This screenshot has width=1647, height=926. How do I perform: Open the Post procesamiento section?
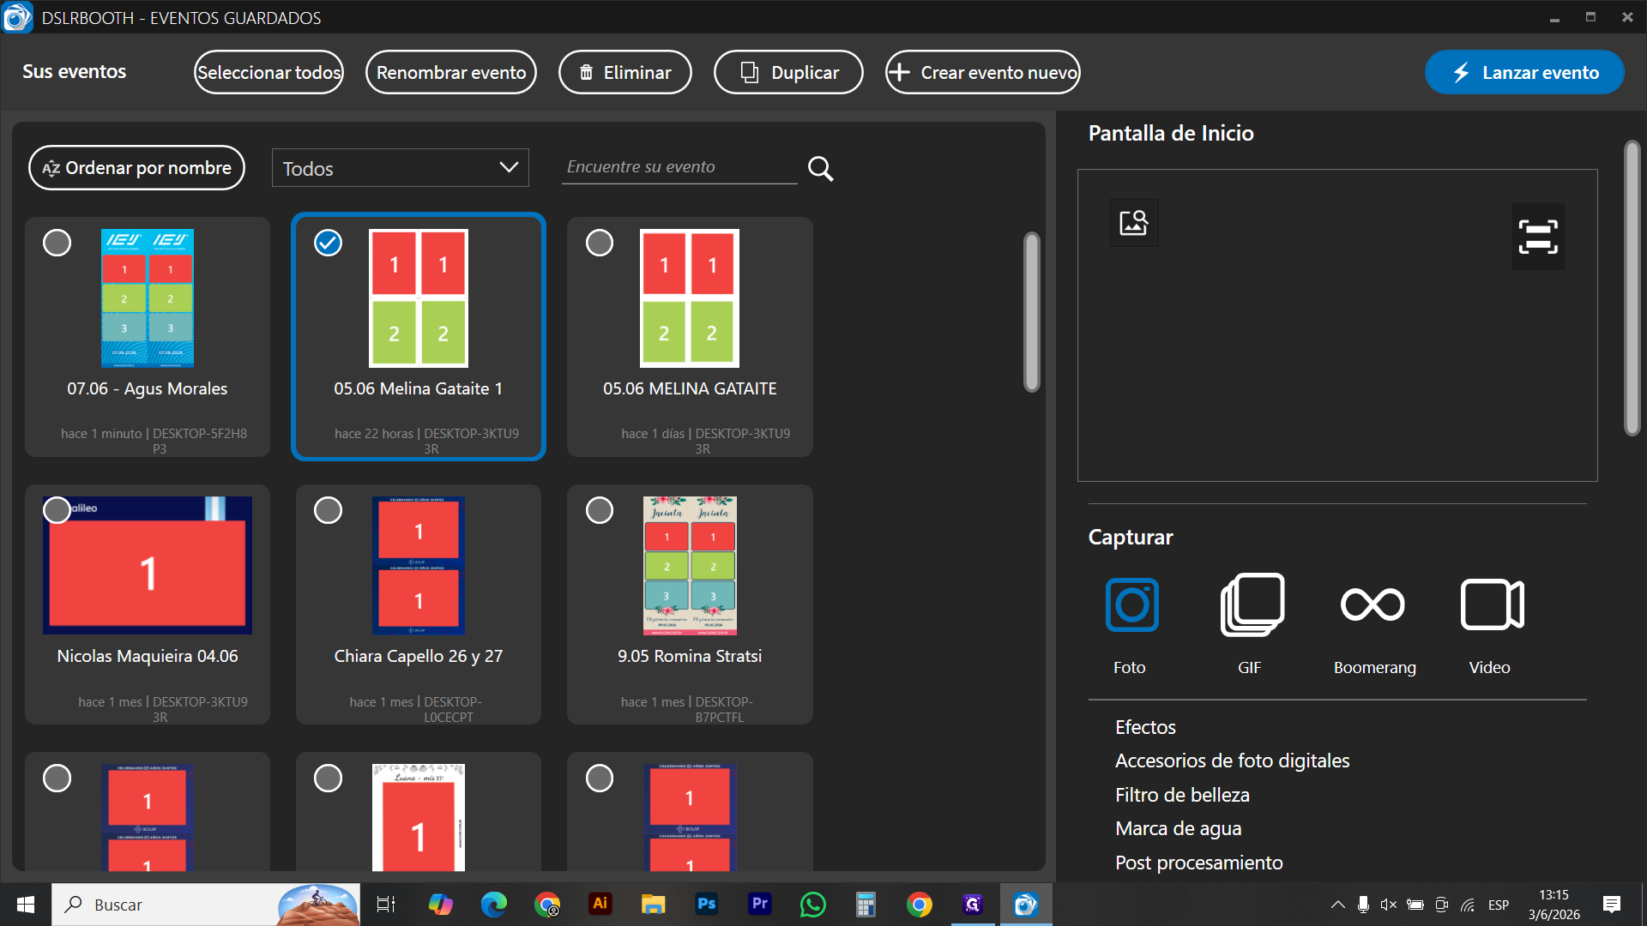pos(1198,863)
